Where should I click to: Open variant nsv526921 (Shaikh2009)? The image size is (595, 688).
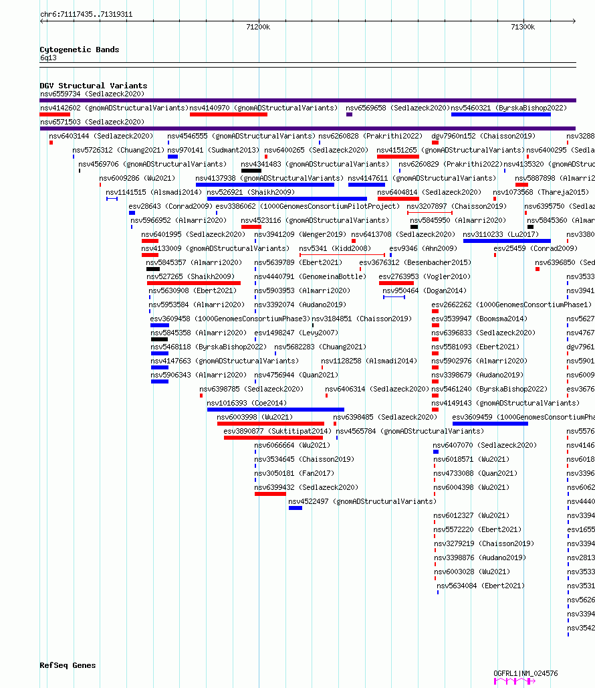pyautogui.click(x=251, y=192)
